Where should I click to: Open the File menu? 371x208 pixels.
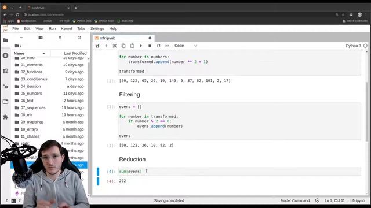click(16, 28)
